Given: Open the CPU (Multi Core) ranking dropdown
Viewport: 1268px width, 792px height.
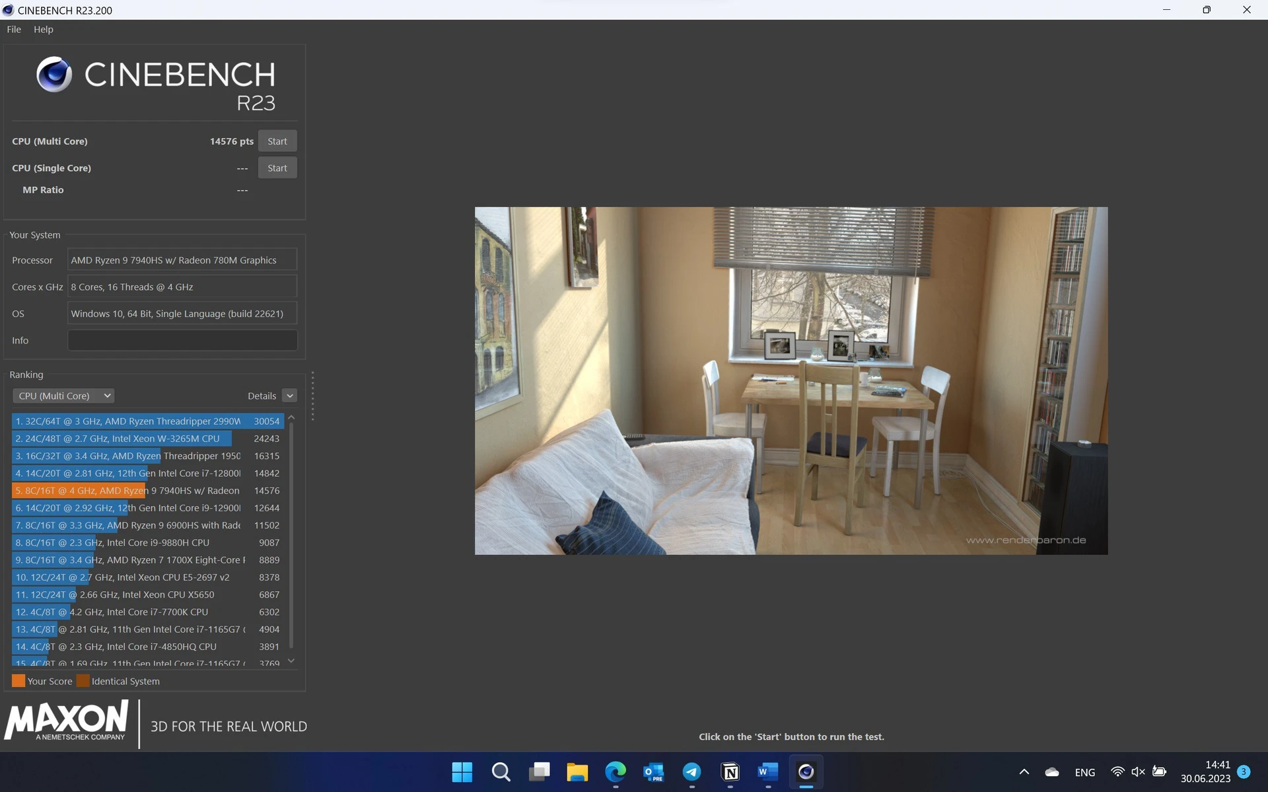Looking at the screenshot, I should pos(63,396).
